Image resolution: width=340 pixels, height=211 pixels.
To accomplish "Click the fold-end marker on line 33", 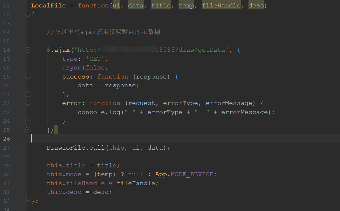I will [28, 201].
